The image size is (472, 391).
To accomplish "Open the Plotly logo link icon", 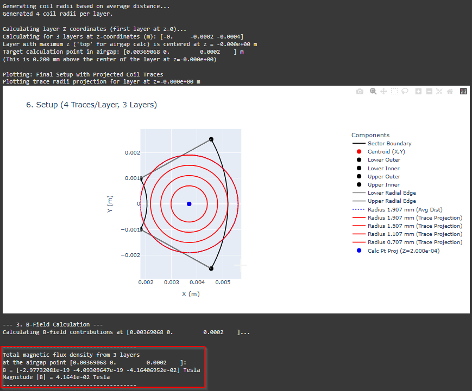I will coord(463,91).
